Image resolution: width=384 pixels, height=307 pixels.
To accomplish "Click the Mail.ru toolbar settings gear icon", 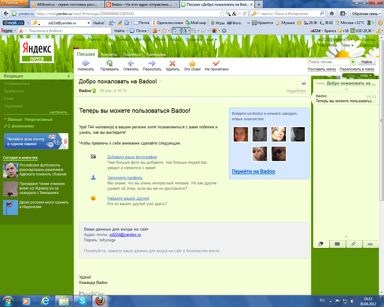I will (x=380, y=23).
